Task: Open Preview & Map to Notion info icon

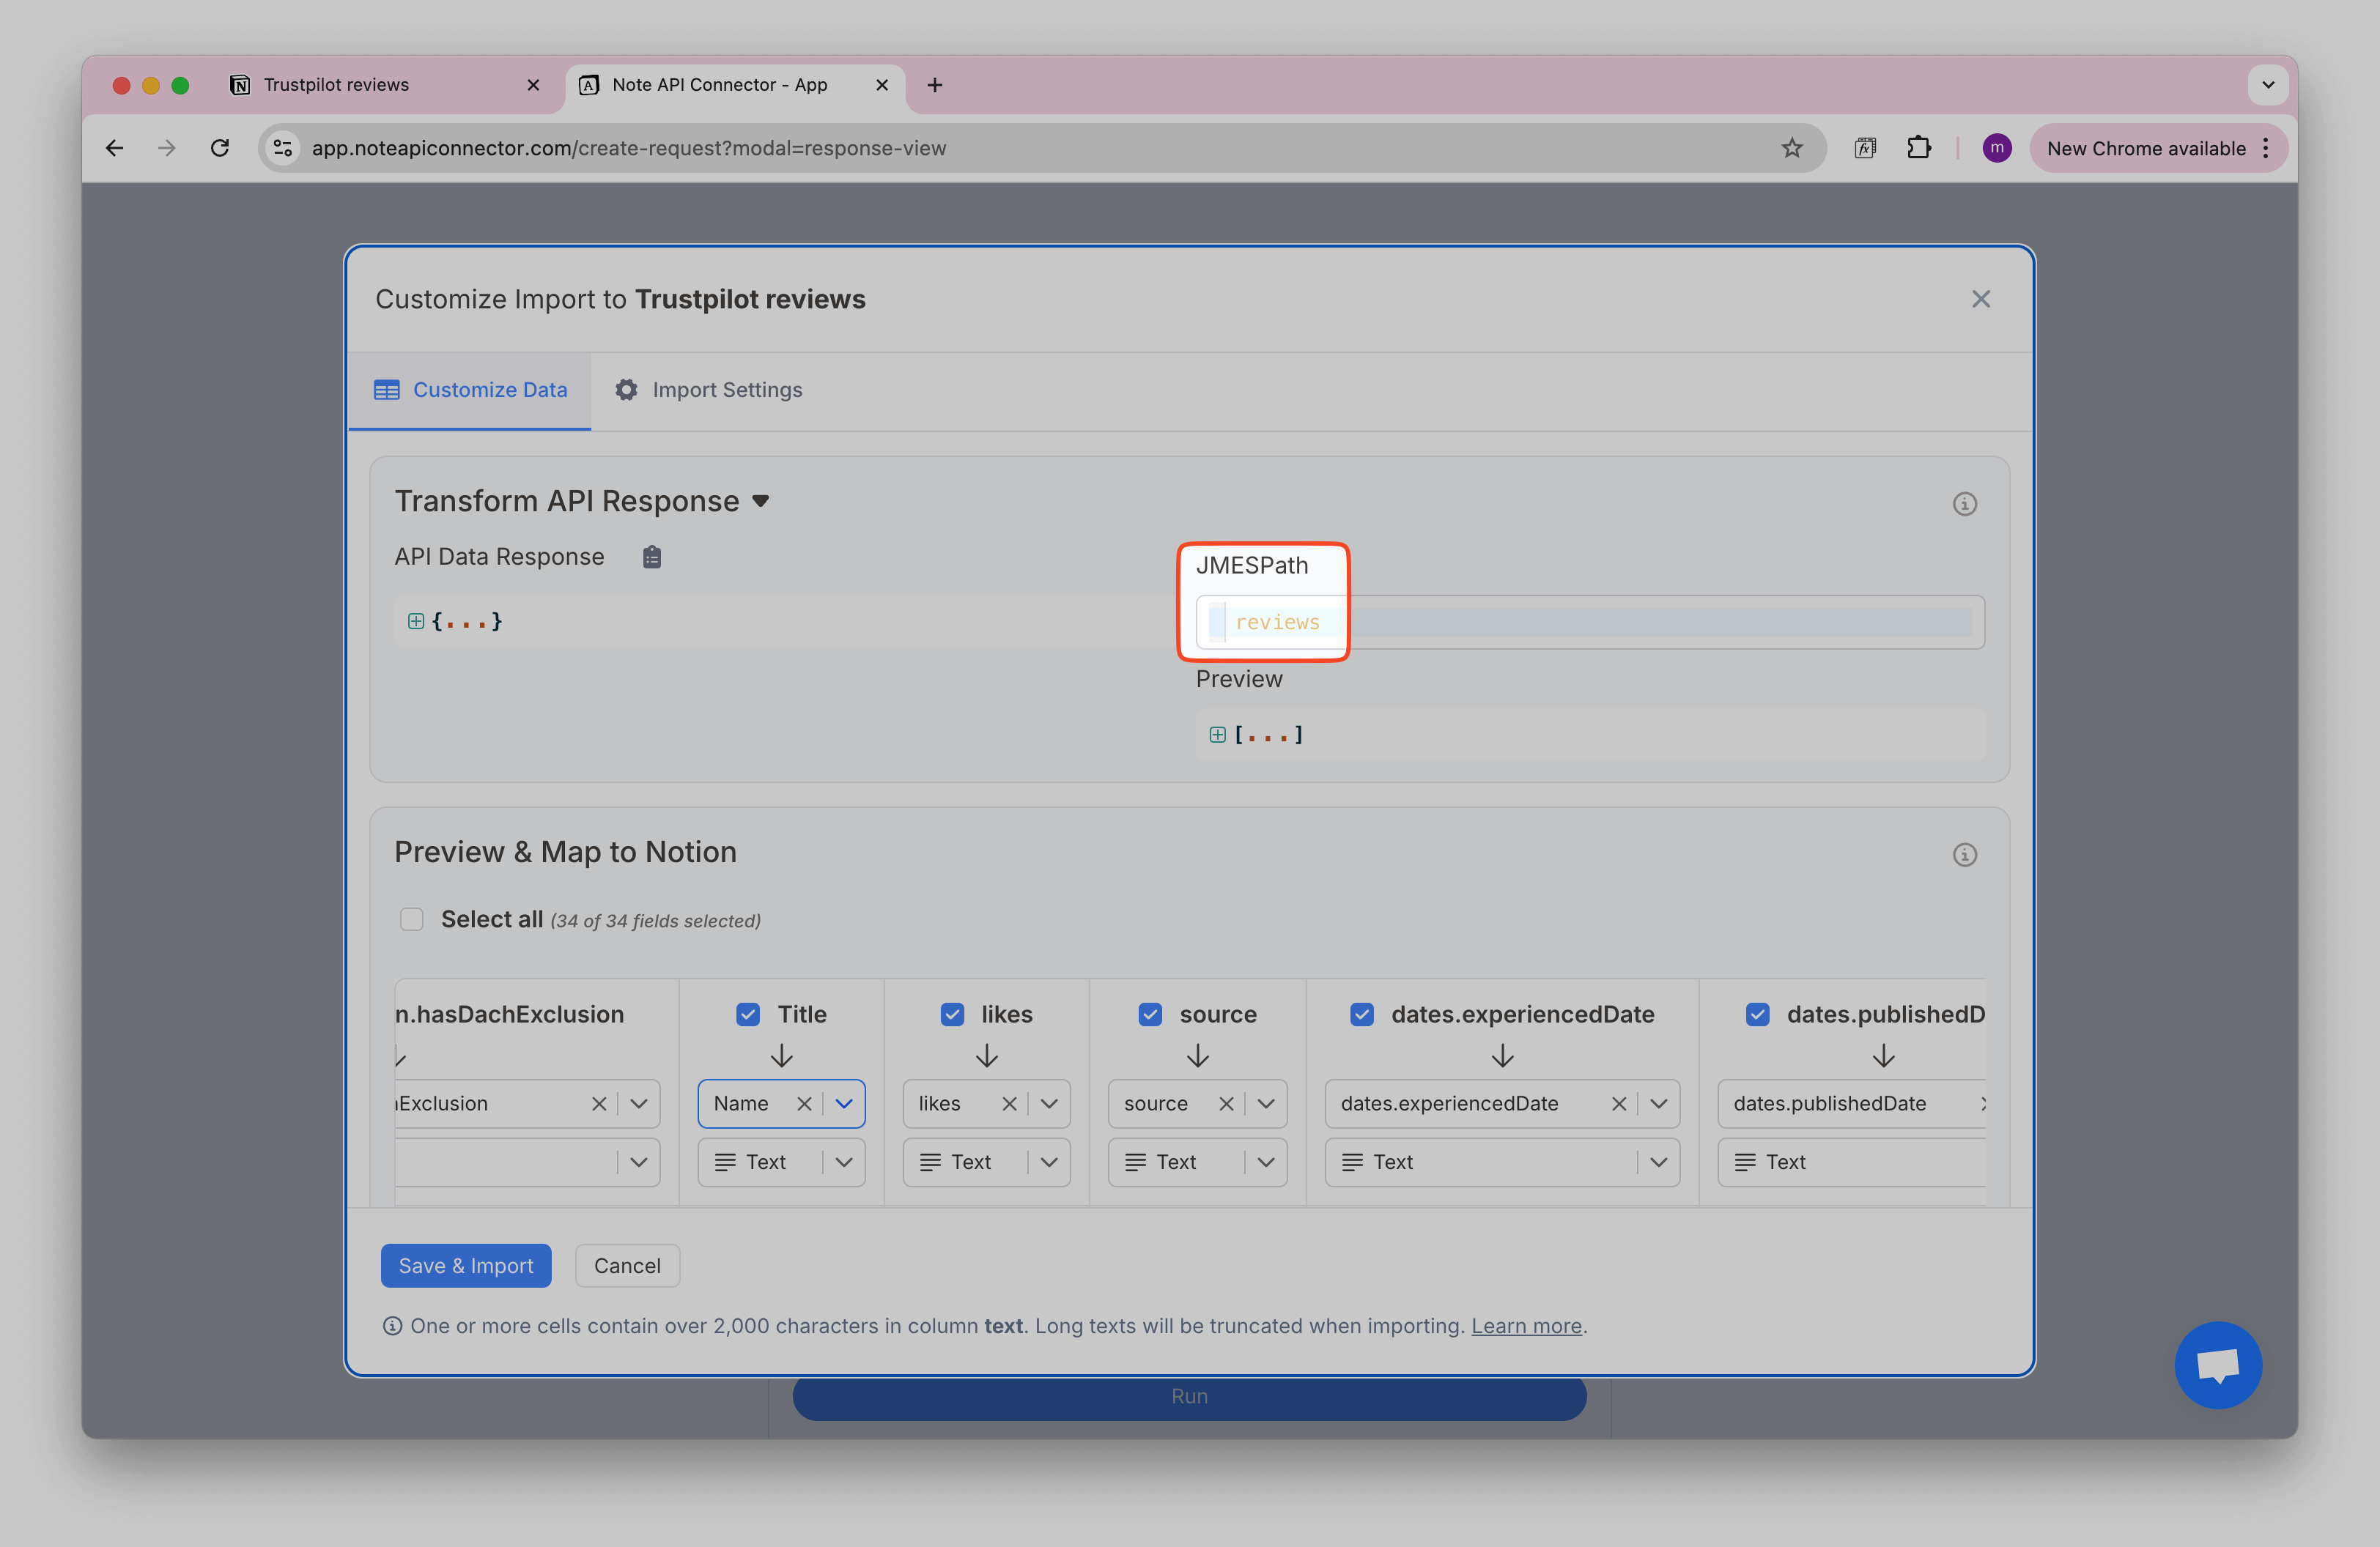Action: 1964,855
